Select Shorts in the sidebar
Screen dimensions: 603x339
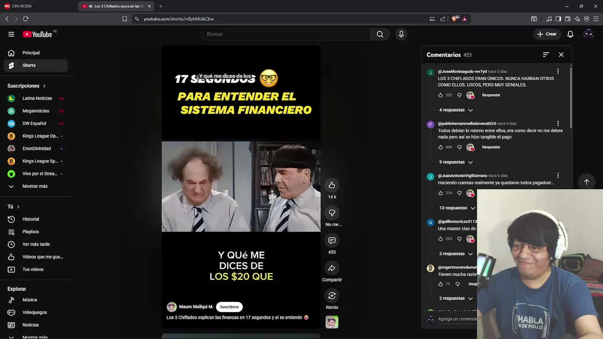pos(36,65)
